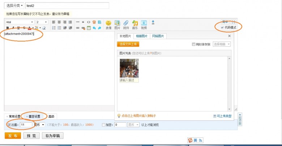The width and height of the screenshot is (282, 146).
Task: Click the 图片 insert image icon
Action: 117,24
